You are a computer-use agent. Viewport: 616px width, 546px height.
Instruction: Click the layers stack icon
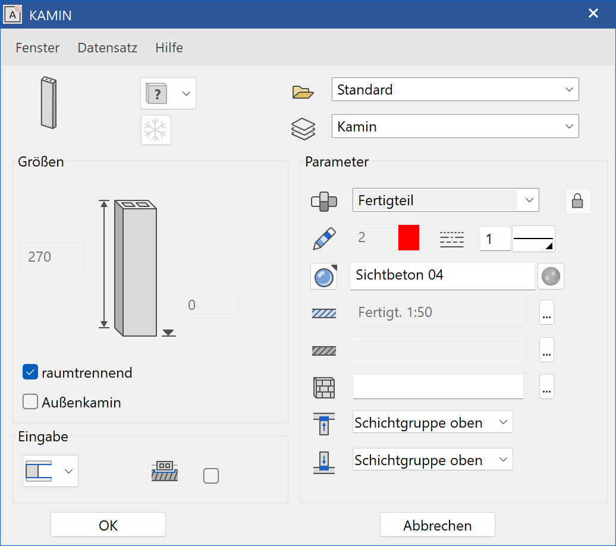(303, 128)
